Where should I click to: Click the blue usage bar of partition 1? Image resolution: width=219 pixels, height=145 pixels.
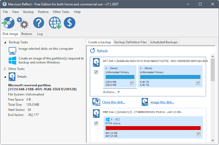tap(120, 77)
